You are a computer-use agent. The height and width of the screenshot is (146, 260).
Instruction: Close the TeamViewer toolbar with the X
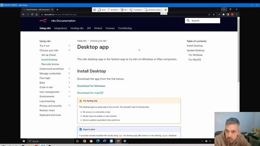click(x=94, y=10)
